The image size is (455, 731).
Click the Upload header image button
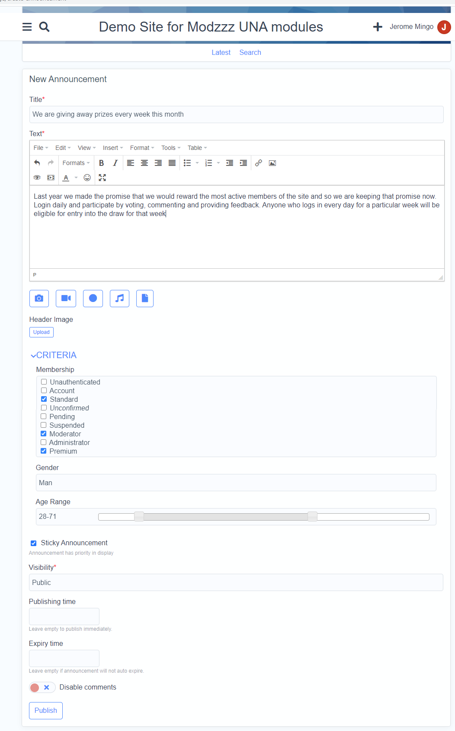[42, 332]
